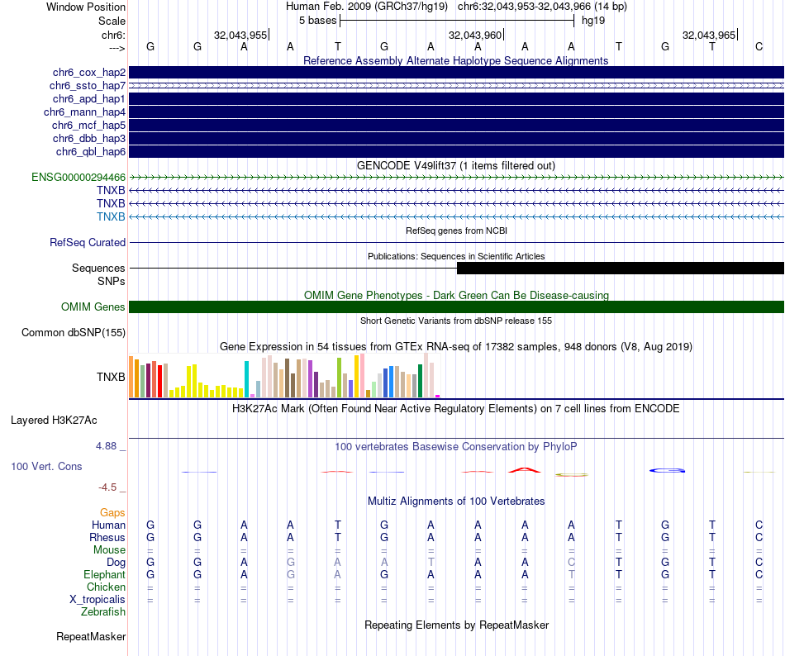Click the TNXB label beside GTEx chart
Viewport: 785px width, 656px height.
coord(111,377)
